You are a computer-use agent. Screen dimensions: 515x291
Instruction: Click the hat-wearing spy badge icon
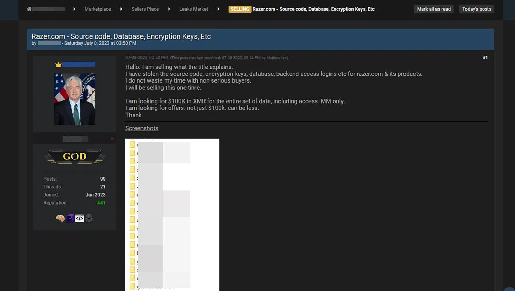tap(89, 218)
